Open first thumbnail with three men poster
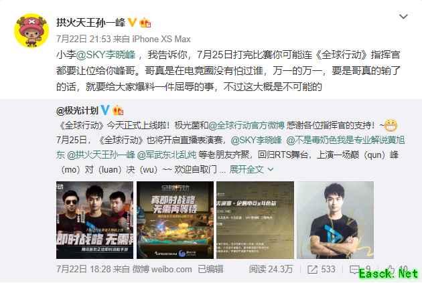The width and height of the screenshot is (422, 283). pyautogui.click(x=94, y=220)
